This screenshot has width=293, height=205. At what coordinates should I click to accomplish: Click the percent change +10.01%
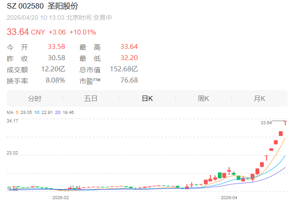click(x=83, y=32)
